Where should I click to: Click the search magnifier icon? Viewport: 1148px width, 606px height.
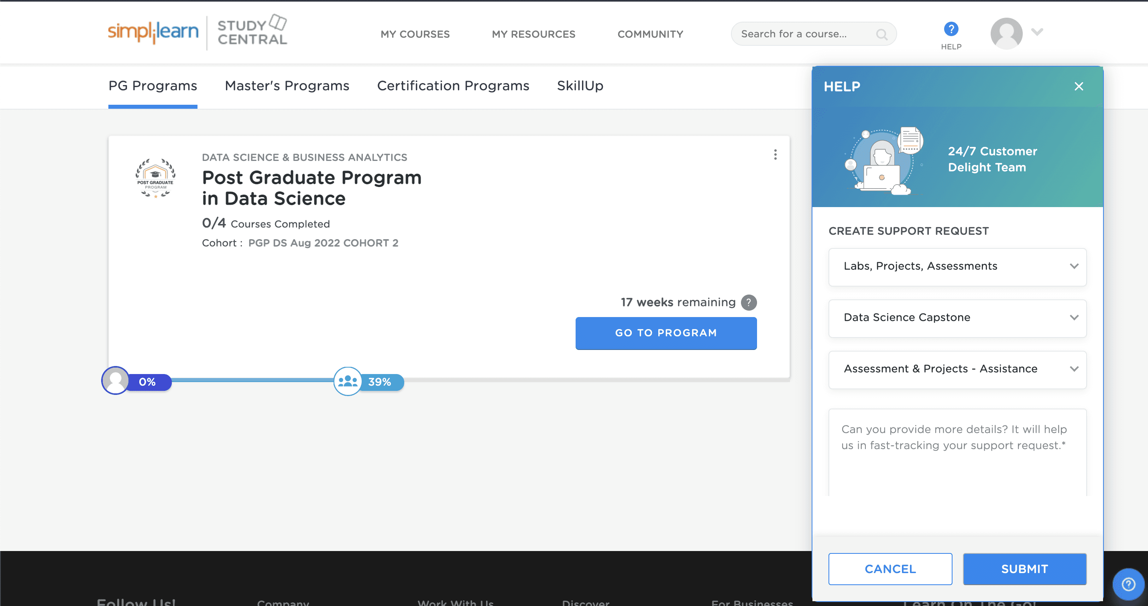click(x=881, y=34)
